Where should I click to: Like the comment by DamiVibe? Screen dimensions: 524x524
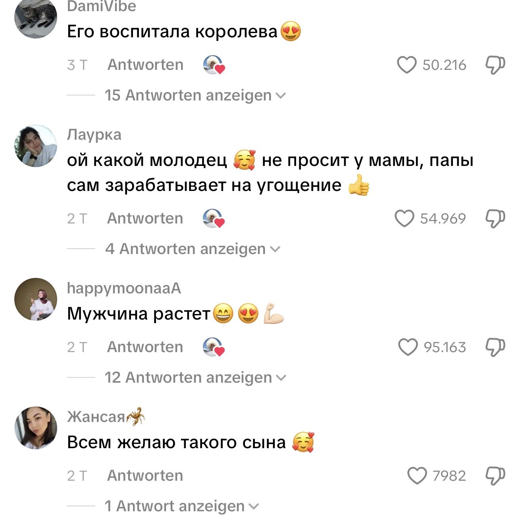click(x=407, y=65)
